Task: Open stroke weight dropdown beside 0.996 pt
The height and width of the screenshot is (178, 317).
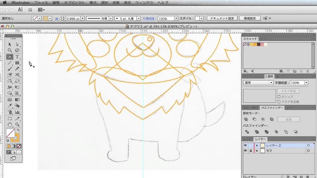Action: pos(82,18)
